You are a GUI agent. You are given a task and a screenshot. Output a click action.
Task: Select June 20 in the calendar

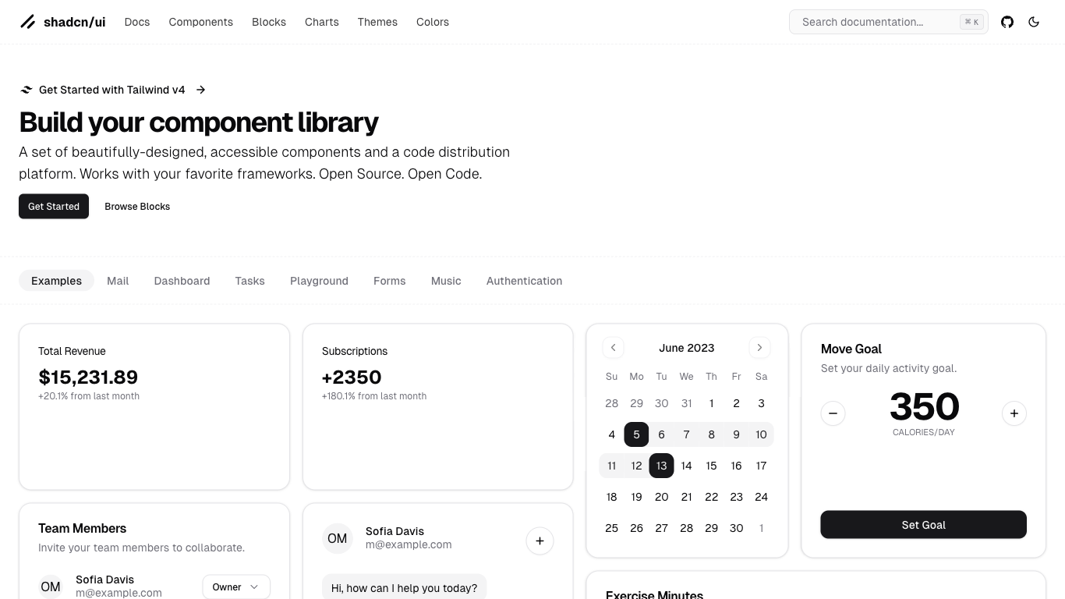[661, 497]
